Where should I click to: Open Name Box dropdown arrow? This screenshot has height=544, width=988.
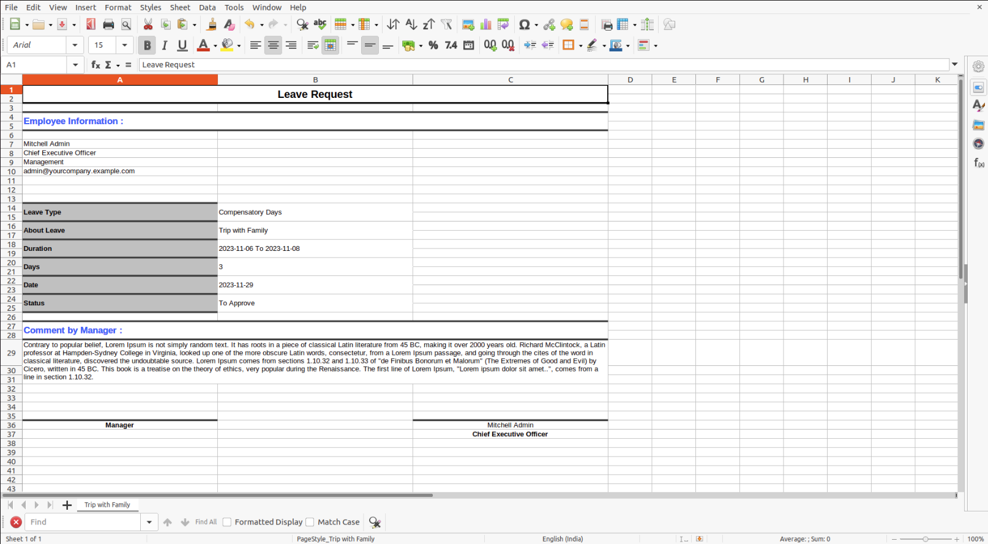(x=75, y=65)
